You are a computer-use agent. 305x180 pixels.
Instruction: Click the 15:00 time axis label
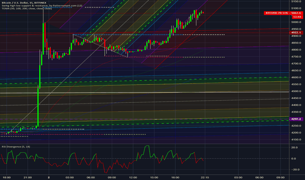[x=154, y=177]
